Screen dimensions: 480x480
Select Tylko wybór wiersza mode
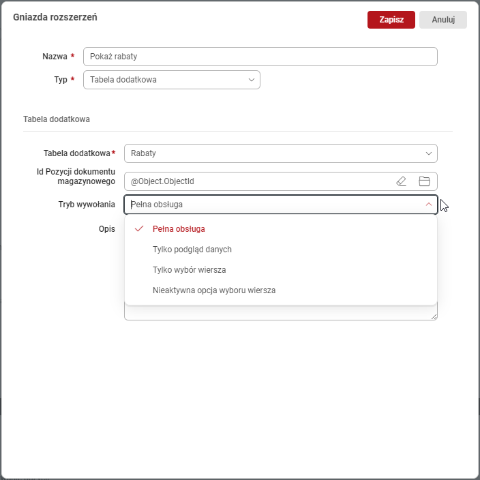pos(189,270)
